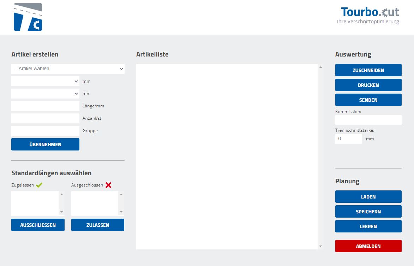Click Zugelassen list scroll-down arrow
Screen dimensions: 414x266
(61, 212)
